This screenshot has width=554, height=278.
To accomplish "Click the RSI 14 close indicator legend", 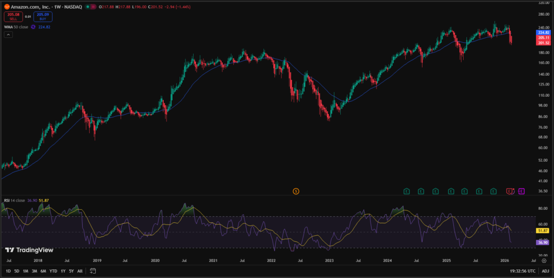I will (x=15, y=200).
